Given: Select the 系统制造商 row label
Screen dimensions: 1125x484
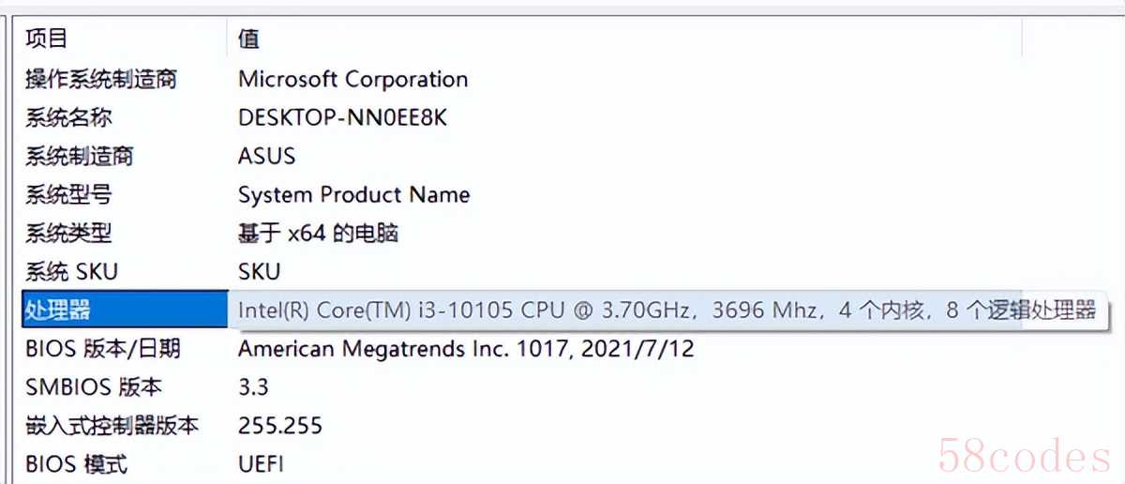Looking at the screenshot, I should click(79, 156).
